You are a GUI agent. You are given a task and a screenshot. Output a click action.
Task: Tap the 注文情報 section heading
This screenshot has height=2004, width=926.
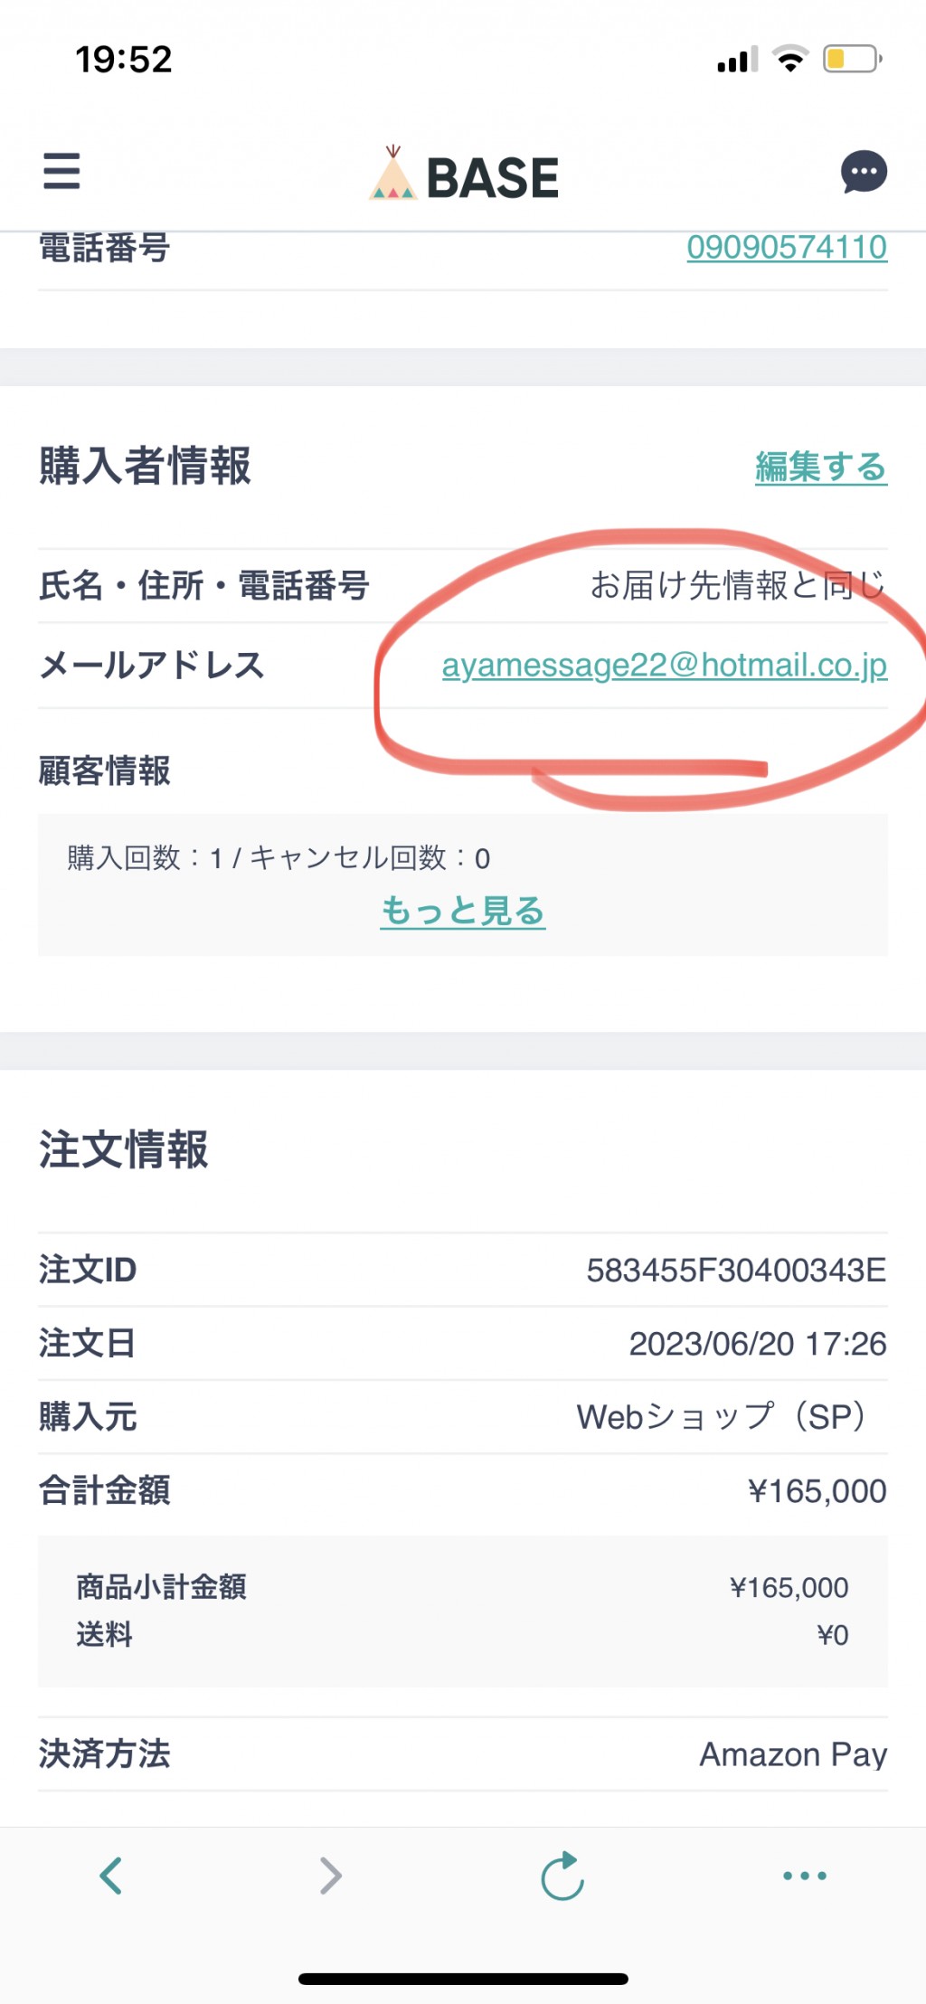coord(124,1149)
